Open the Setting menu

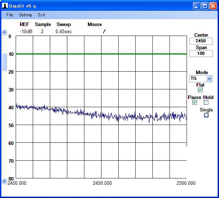[25, 15]
